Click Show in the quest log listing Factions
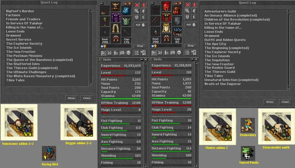The height and width of the screenshot is (168, 295). tap(71, 98)
